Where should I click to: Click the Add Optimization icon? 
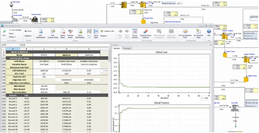pos(41,34)
